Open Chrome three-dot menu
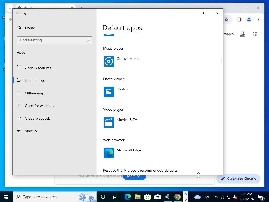Viewport: 269px width, 202px height. 258,19
